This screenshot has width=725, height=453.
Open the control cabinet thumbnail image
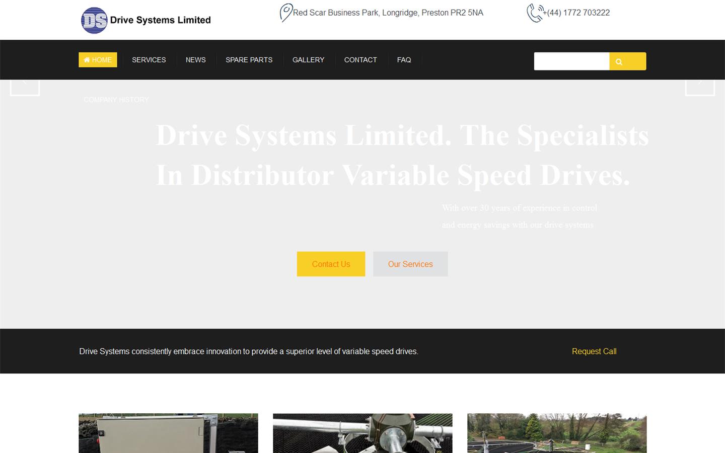pyautogui.click(x=168, y=433)
